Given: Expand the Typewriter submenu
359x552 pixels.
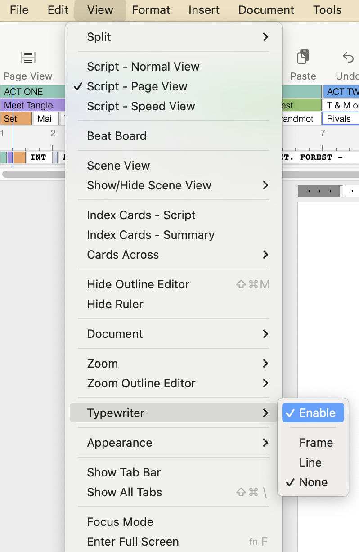Looking at the screenshot, I should [x=174, y=413].
